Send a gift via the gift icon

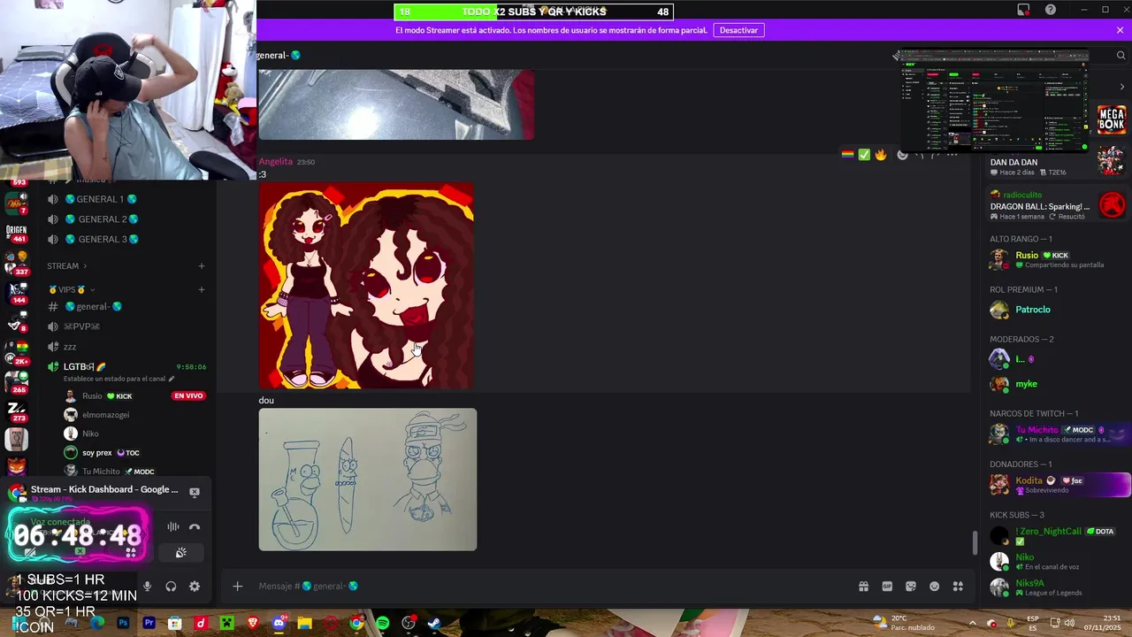point(863,586)
